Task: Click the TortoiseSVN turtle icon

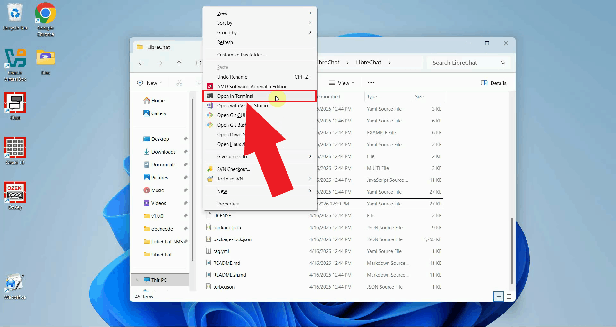Action: (x=210, y=179)
